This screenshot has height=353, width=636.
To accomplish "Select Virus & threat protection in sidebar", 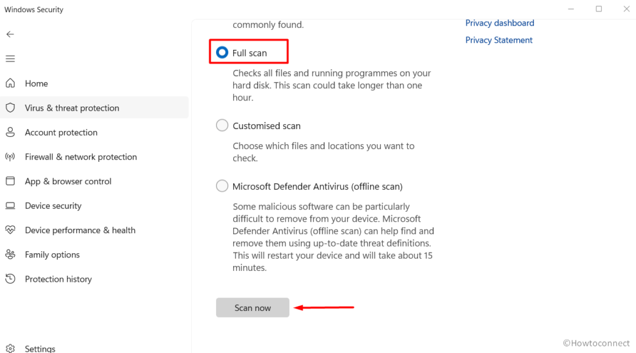I will pyautogui.click(x=72, y=108).
